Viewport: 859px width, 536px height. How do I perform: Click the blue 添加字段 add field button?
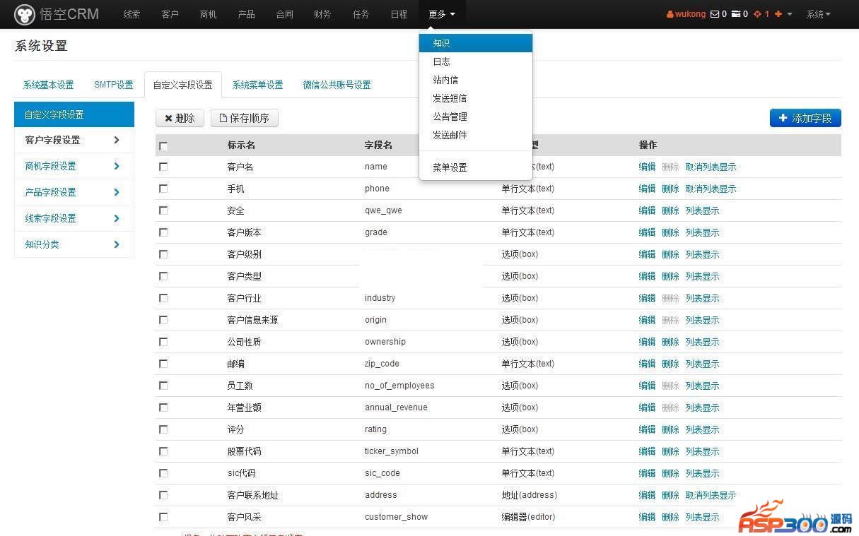click(x=805, y=118)
